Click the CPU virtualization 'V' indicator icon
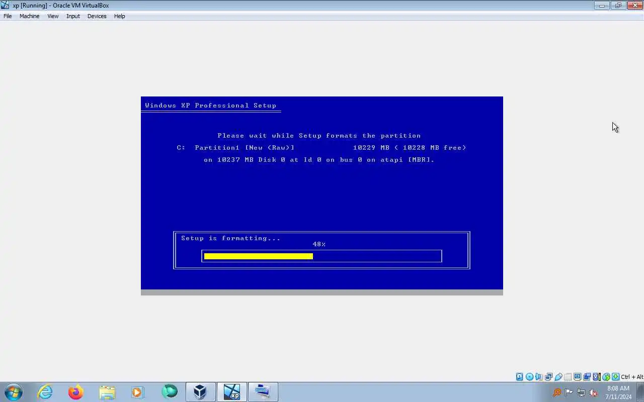Viewport: 644px width, 402px height. coord(596,377)
